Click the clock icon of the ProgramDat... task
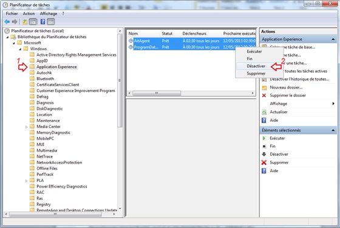The image size is (340, 228). 131,47
